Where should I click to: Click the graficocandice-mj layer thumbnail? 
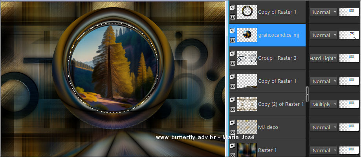[x=247, y=35]
